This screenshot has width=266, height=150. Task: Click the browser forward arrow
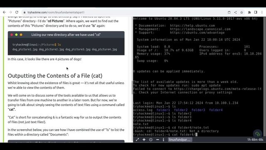coord(10,12)
